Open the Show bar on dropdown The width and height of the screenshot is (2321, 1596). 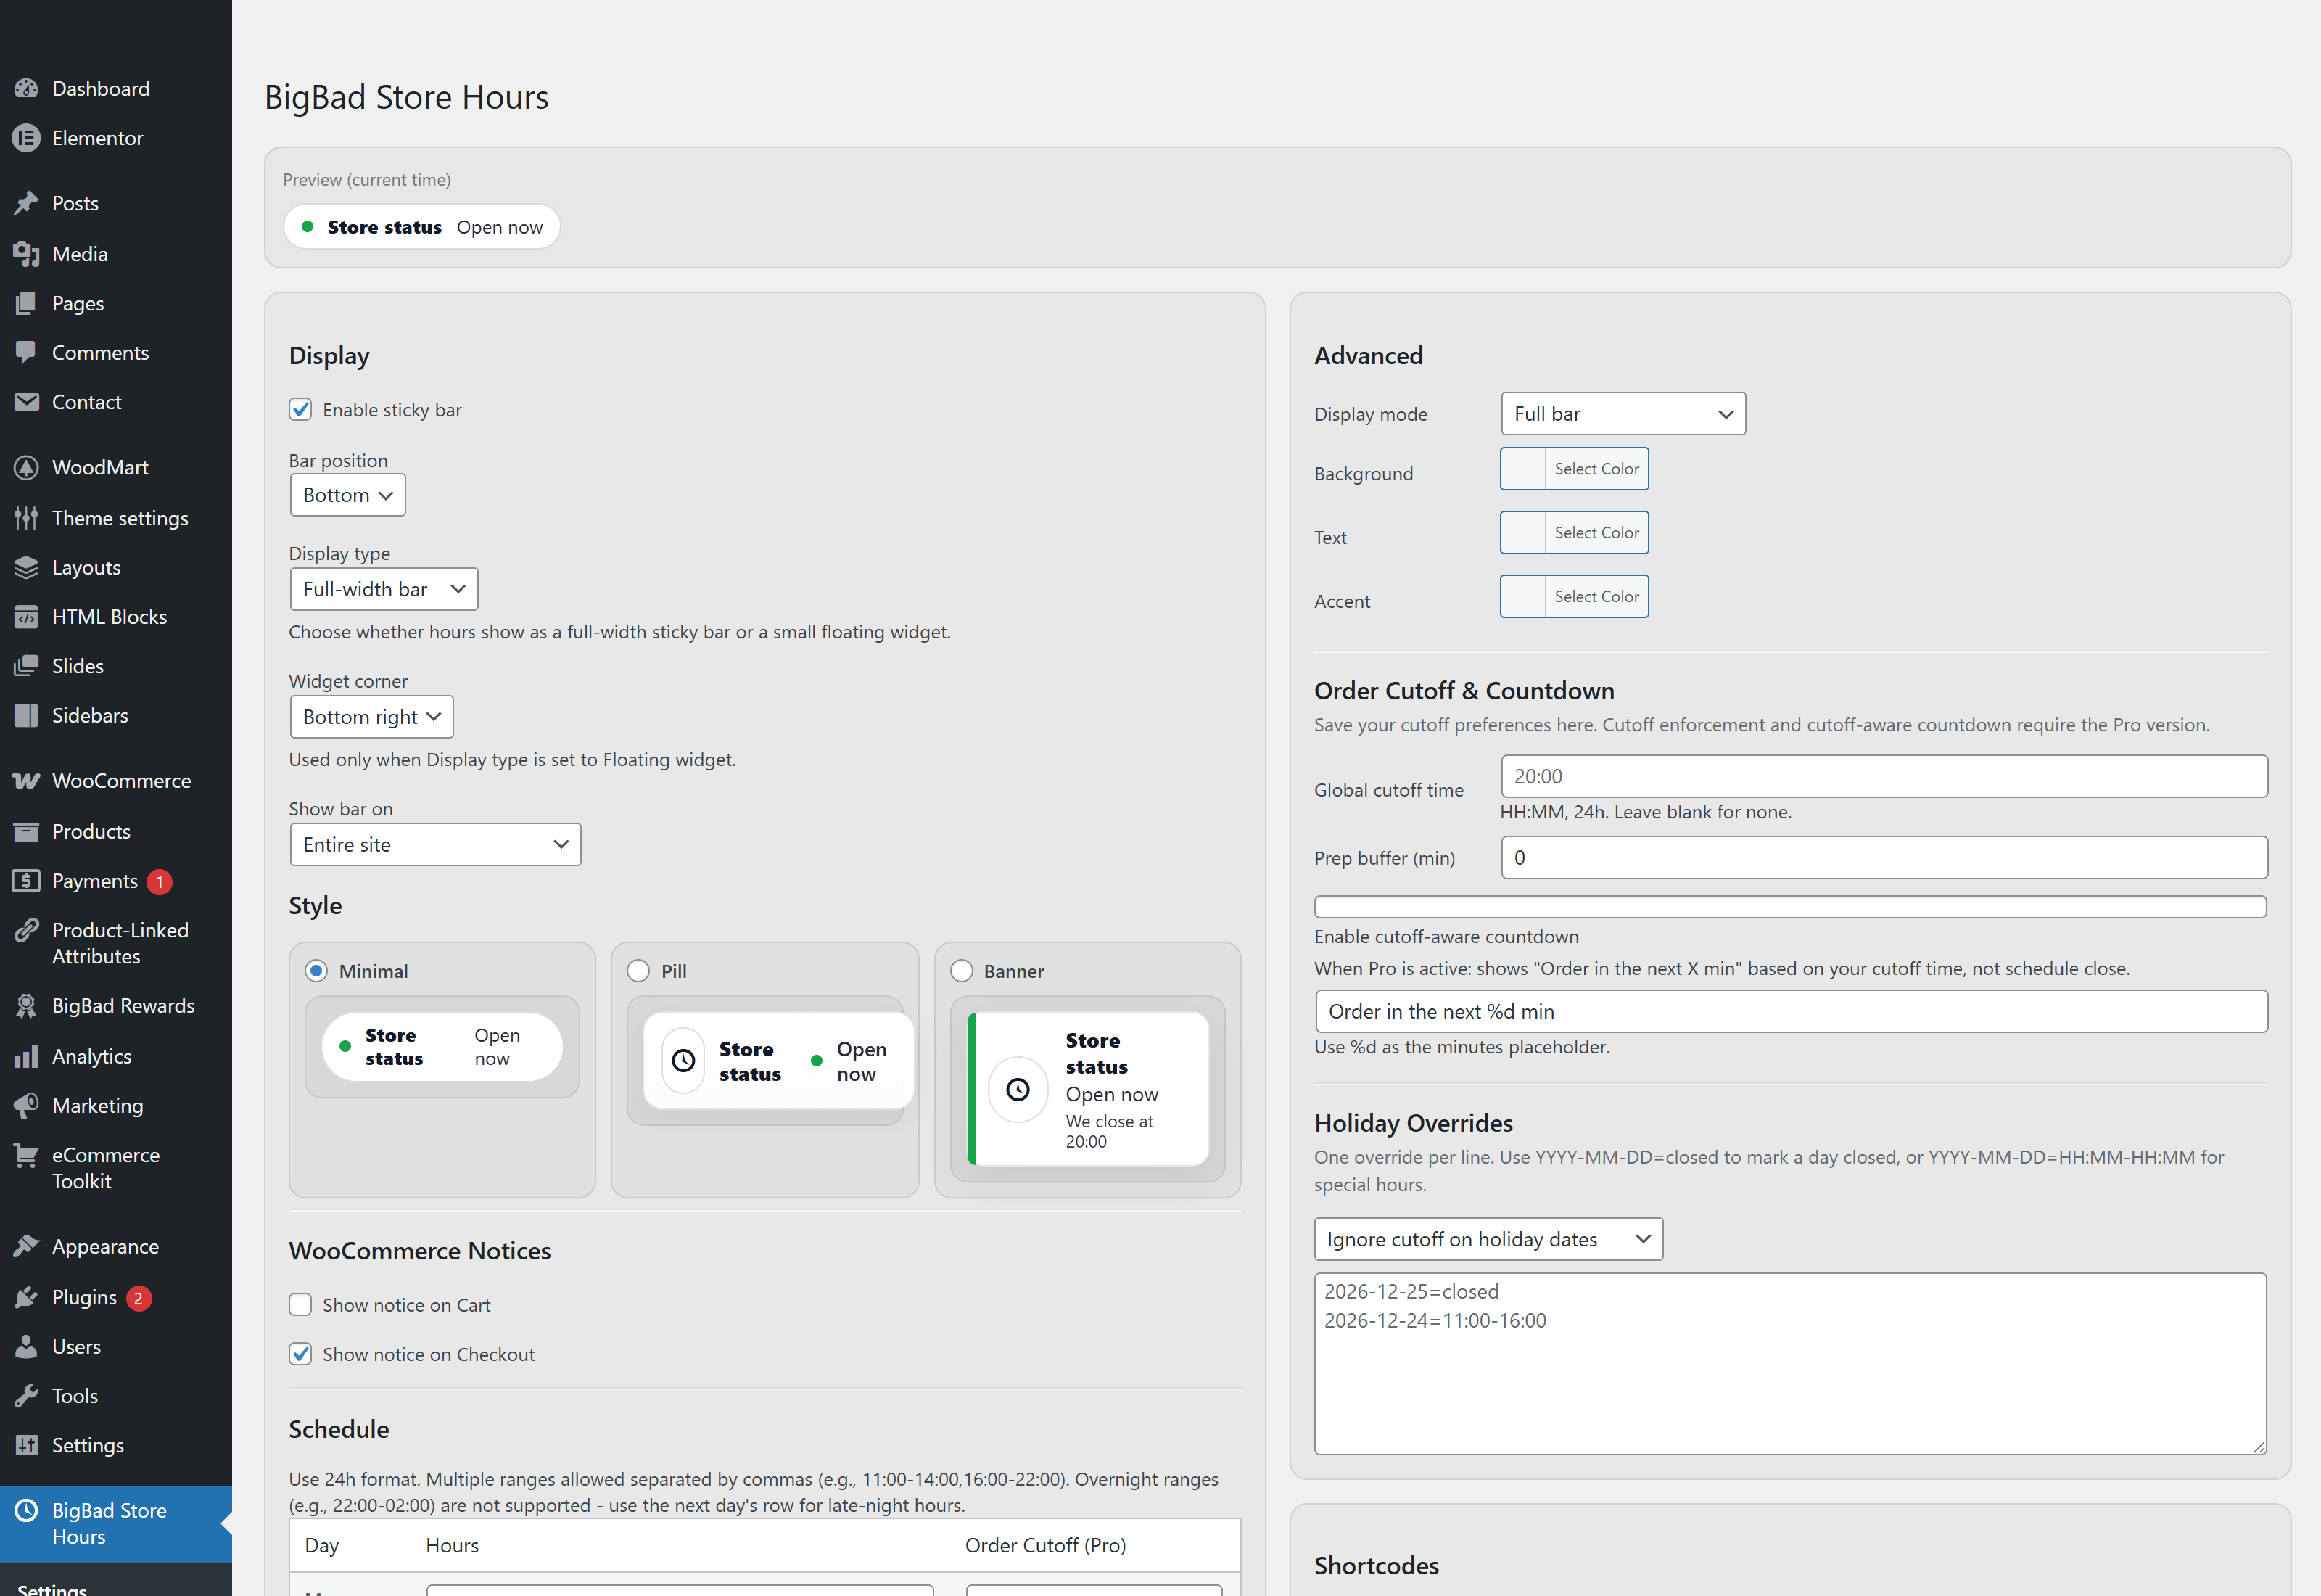[434, 845]
